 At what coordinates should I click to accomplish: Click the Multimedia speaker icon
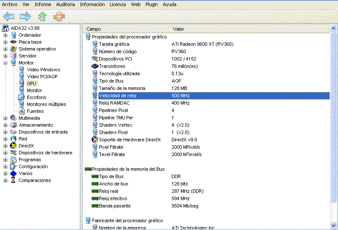tap(13, 118)
